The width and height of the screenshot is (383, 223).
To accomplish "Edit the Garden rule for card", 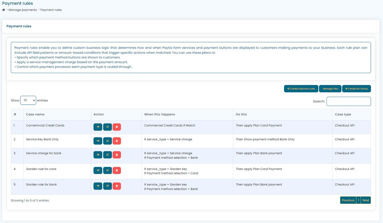I will (108, 170).
